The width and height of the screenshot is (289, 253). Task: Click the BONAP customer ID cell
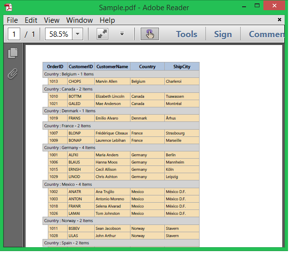[x=81, y=140]
